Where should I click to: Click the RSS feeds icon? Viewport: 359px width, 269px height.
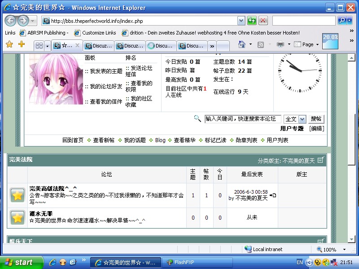pos(261,44)
